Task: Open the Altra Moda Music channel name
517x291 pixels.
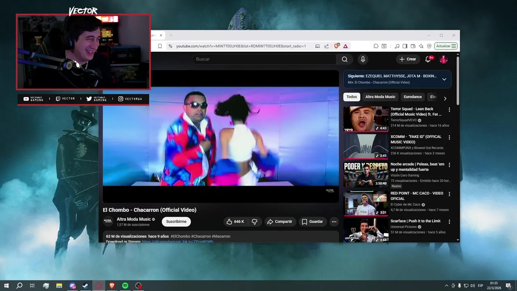Action: (x=134, y=219)
